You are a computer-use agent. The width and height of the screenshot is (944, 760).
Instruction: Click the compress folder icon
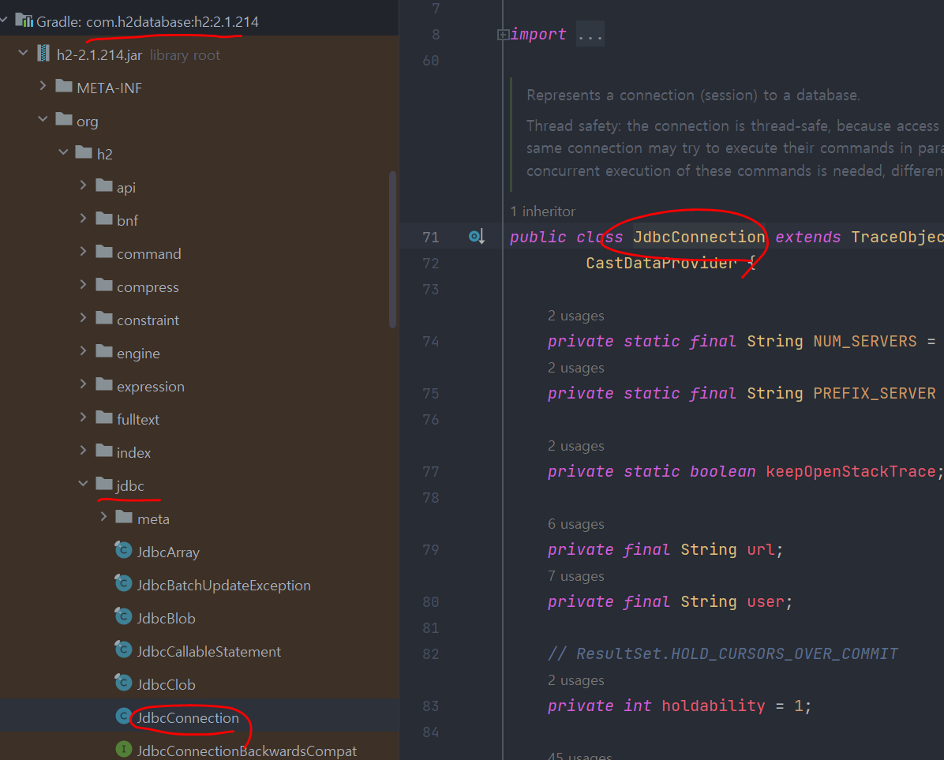tap(104, 285)
